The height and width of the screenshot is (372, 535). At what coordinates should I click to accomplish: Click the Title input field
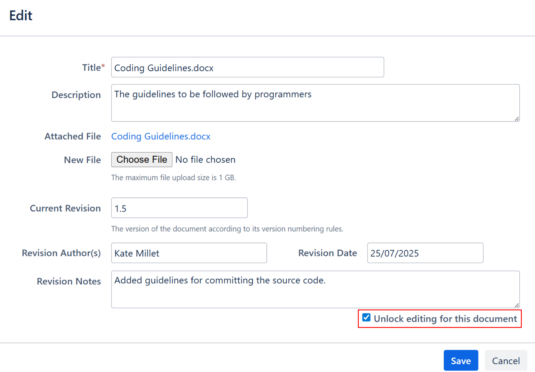coord(247,67)
